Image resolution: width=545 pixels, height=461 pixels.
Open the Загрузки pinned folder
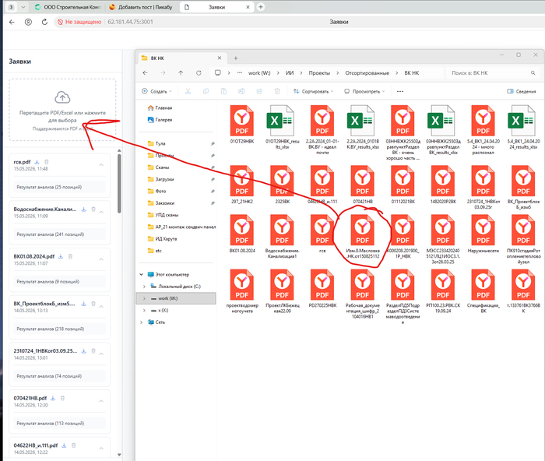coord(161,179)
